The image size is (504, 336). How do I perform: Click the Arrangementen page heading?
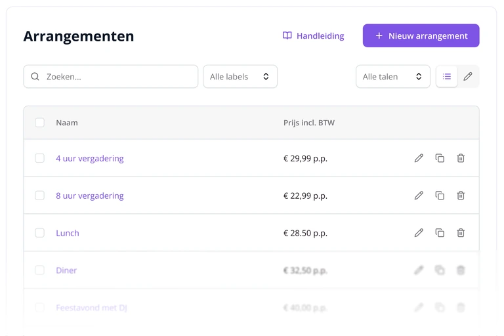[x=79, y=36]
